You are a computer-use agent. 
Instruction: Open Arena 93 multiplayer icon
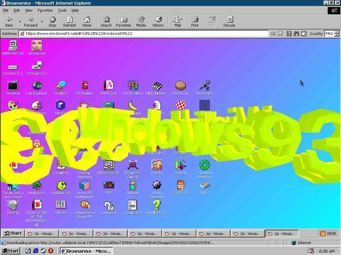point(85,189)
